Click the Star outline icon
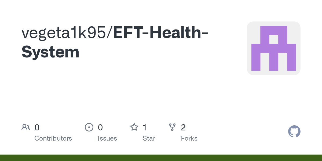 pos(134,127)
